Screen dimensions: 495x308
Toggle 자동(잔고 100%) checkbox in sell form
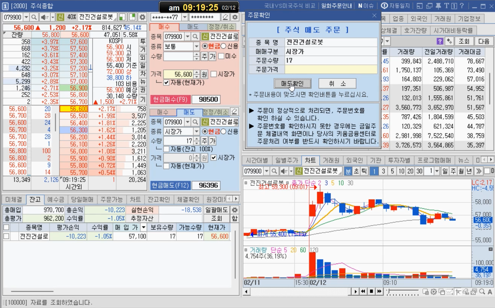[x=167, y=149]
